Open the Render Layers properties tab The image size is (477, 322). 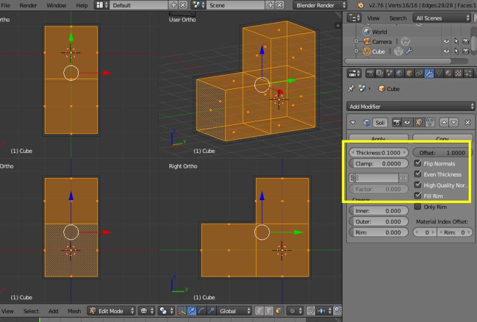(380, 73)
